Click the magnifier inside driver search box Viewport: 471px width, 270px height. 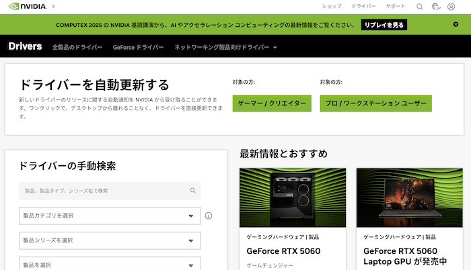193,191
